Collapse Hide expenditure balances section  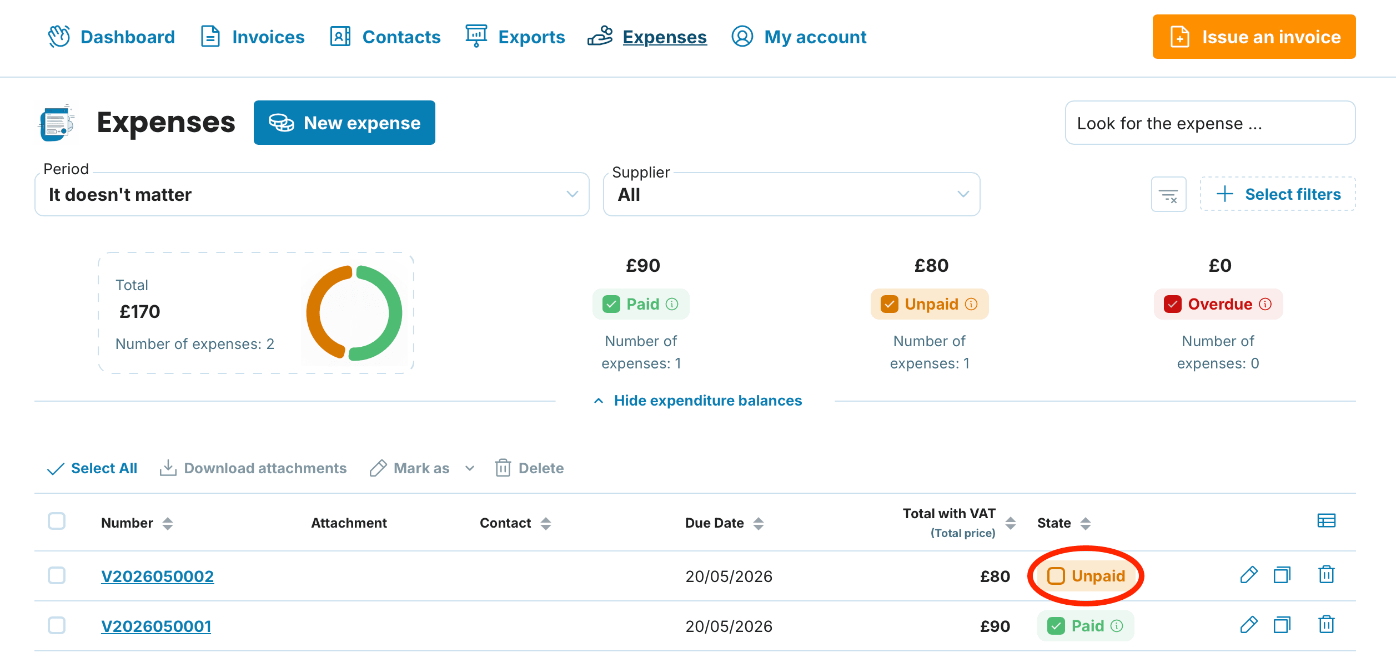[698, 401]
